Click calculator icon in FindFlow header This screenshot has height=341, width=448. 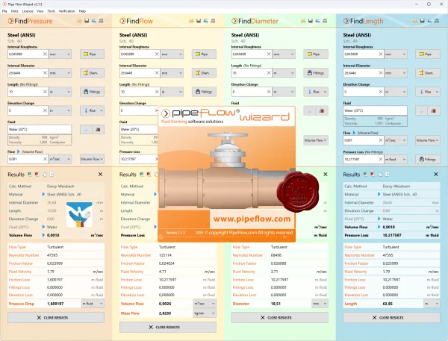213,21
